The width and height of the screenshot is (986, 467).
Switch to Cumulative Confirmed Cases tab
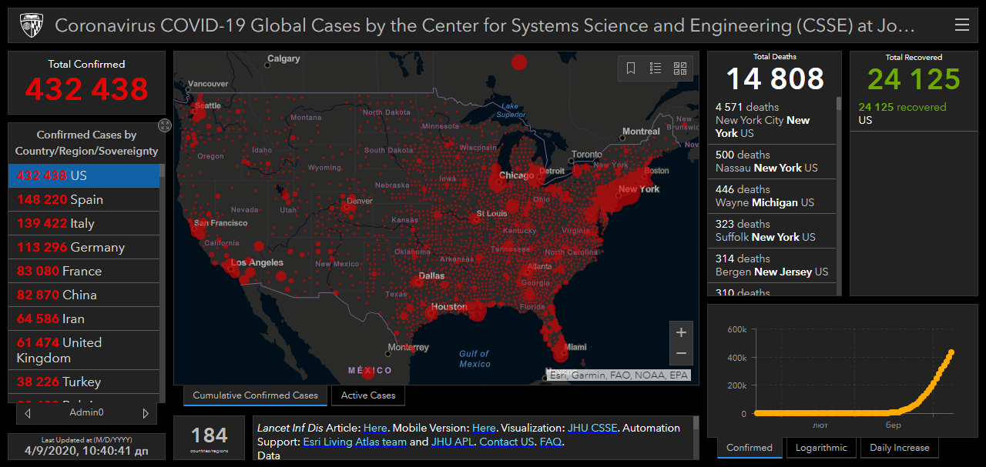point(255,395)
